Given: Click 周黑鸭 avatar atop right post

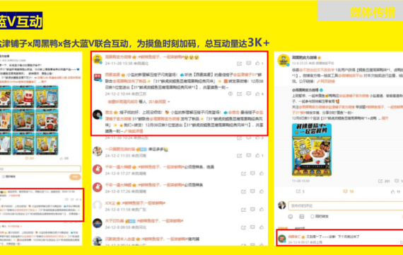Looking at the screenshot, I should point(284,60).
